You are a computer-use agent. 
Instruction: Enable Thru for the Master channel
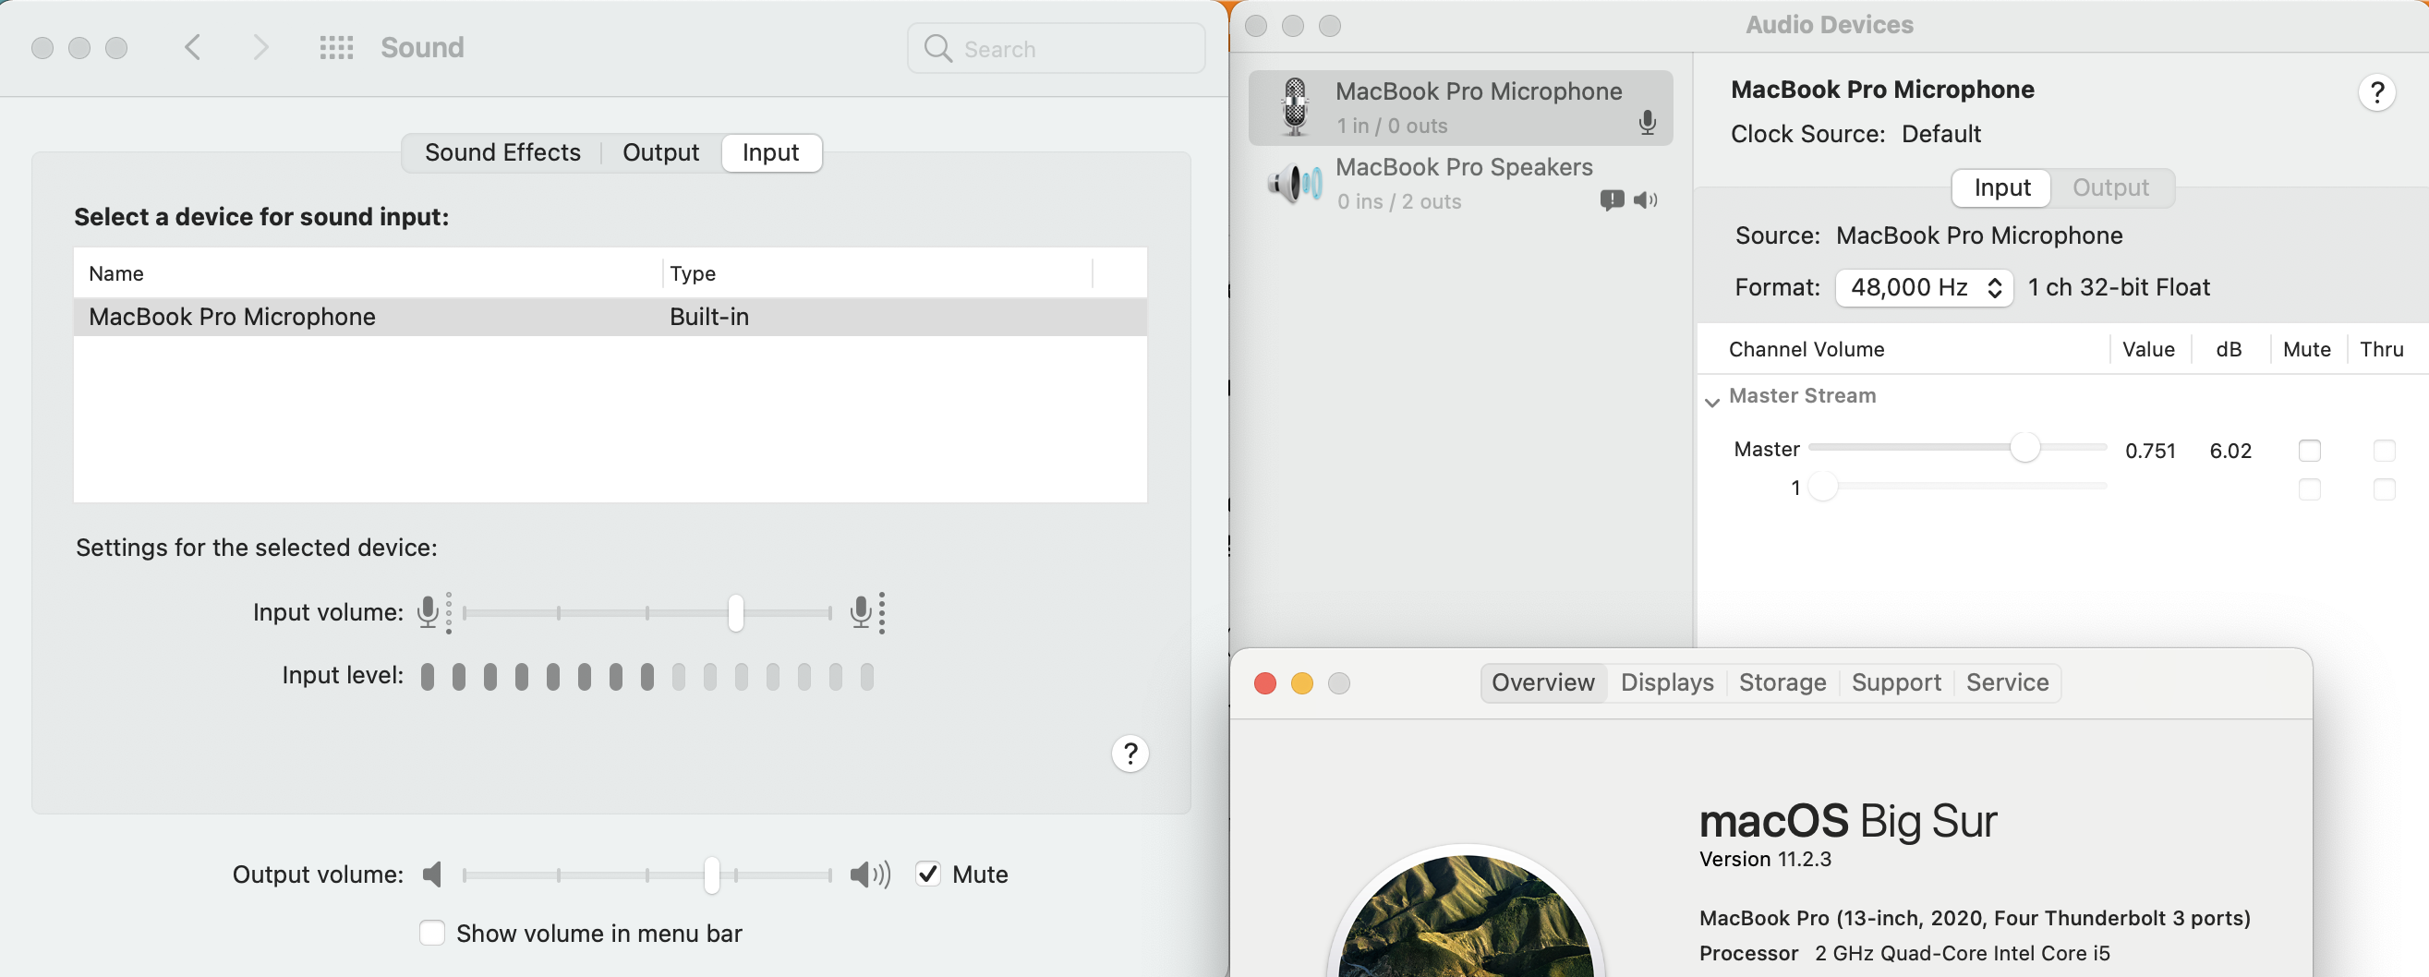(x=2384, y=451)
